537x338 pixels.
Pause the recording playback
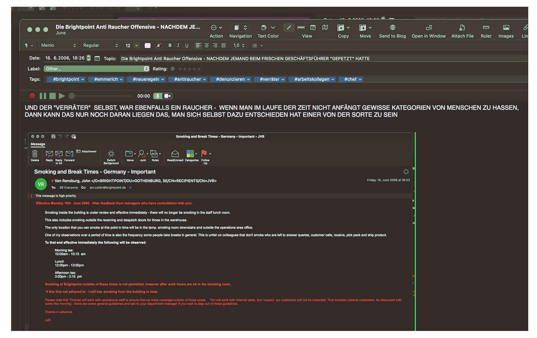point(43,96)
